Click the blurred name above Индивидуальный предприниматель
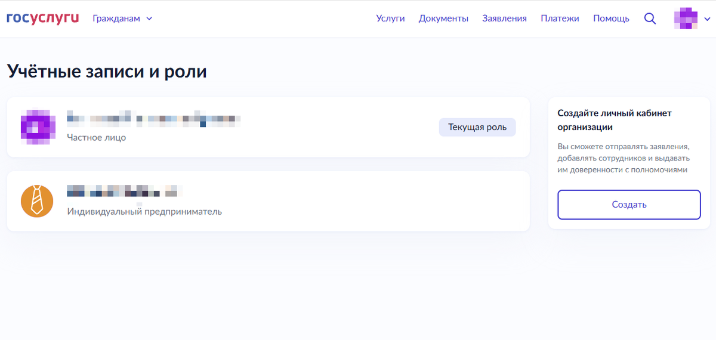The width and height of the screenshot is (716, 340). point(124,191)
